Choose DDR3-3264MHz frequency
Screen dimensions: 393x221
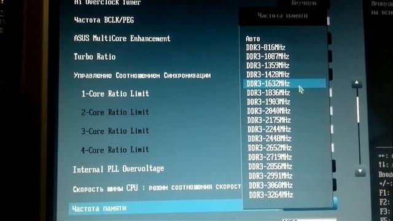pyautogui.click(x=271, y=195)
